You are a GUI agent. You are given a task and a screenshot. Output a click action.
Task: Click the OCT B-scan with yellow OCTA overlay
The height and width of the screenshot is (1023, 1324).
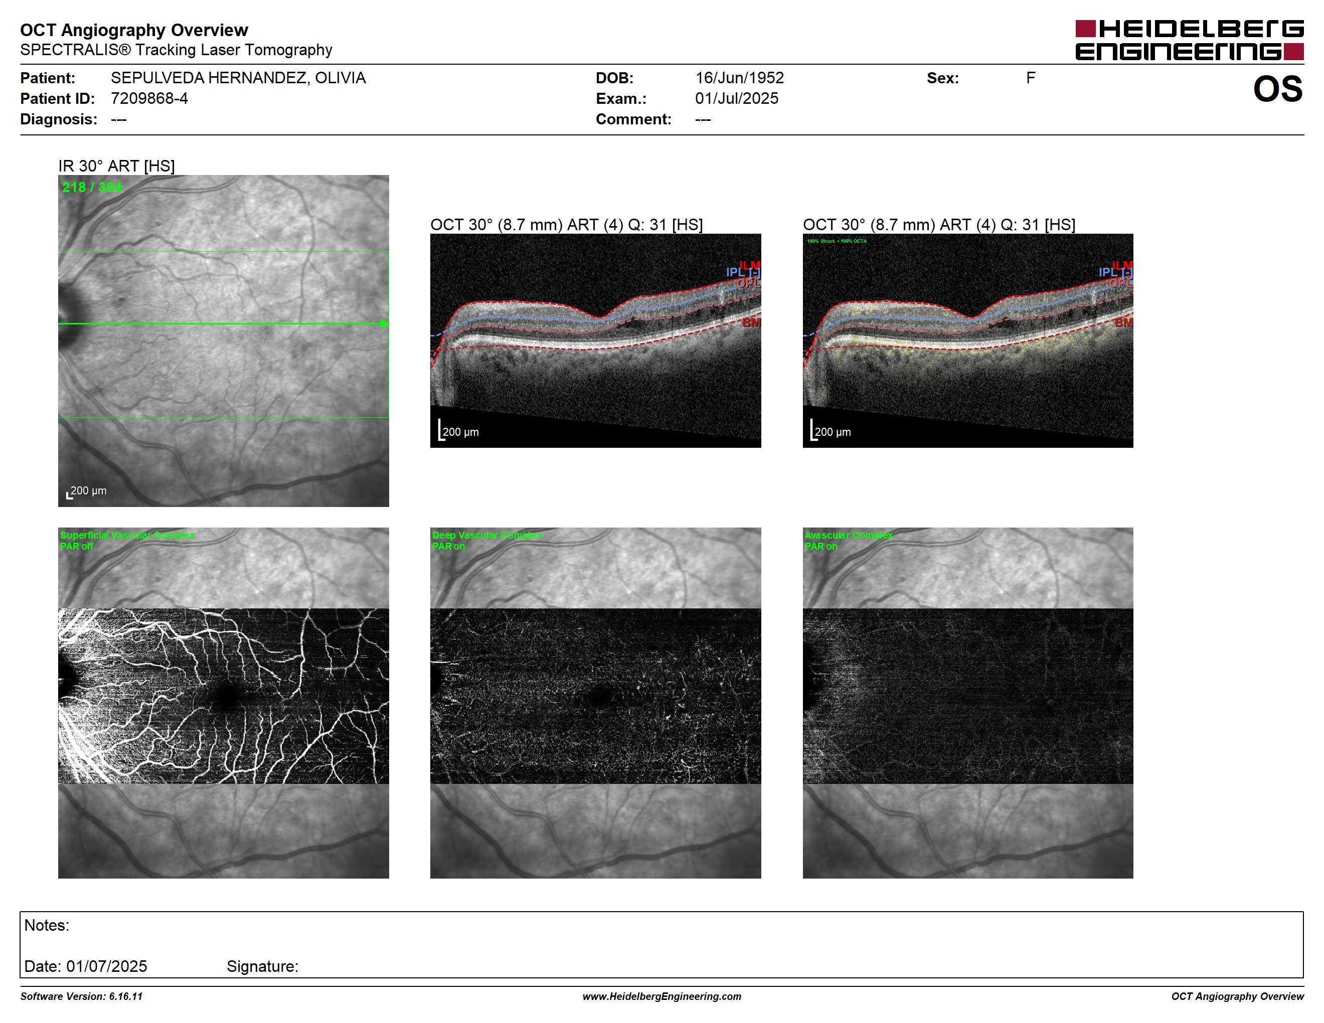[967, 340]
